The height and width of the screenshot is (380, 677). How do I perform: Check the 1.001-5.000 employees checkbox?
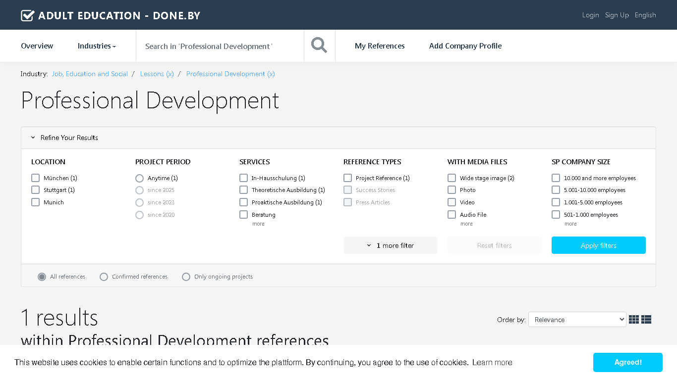(x=556, y=202)
